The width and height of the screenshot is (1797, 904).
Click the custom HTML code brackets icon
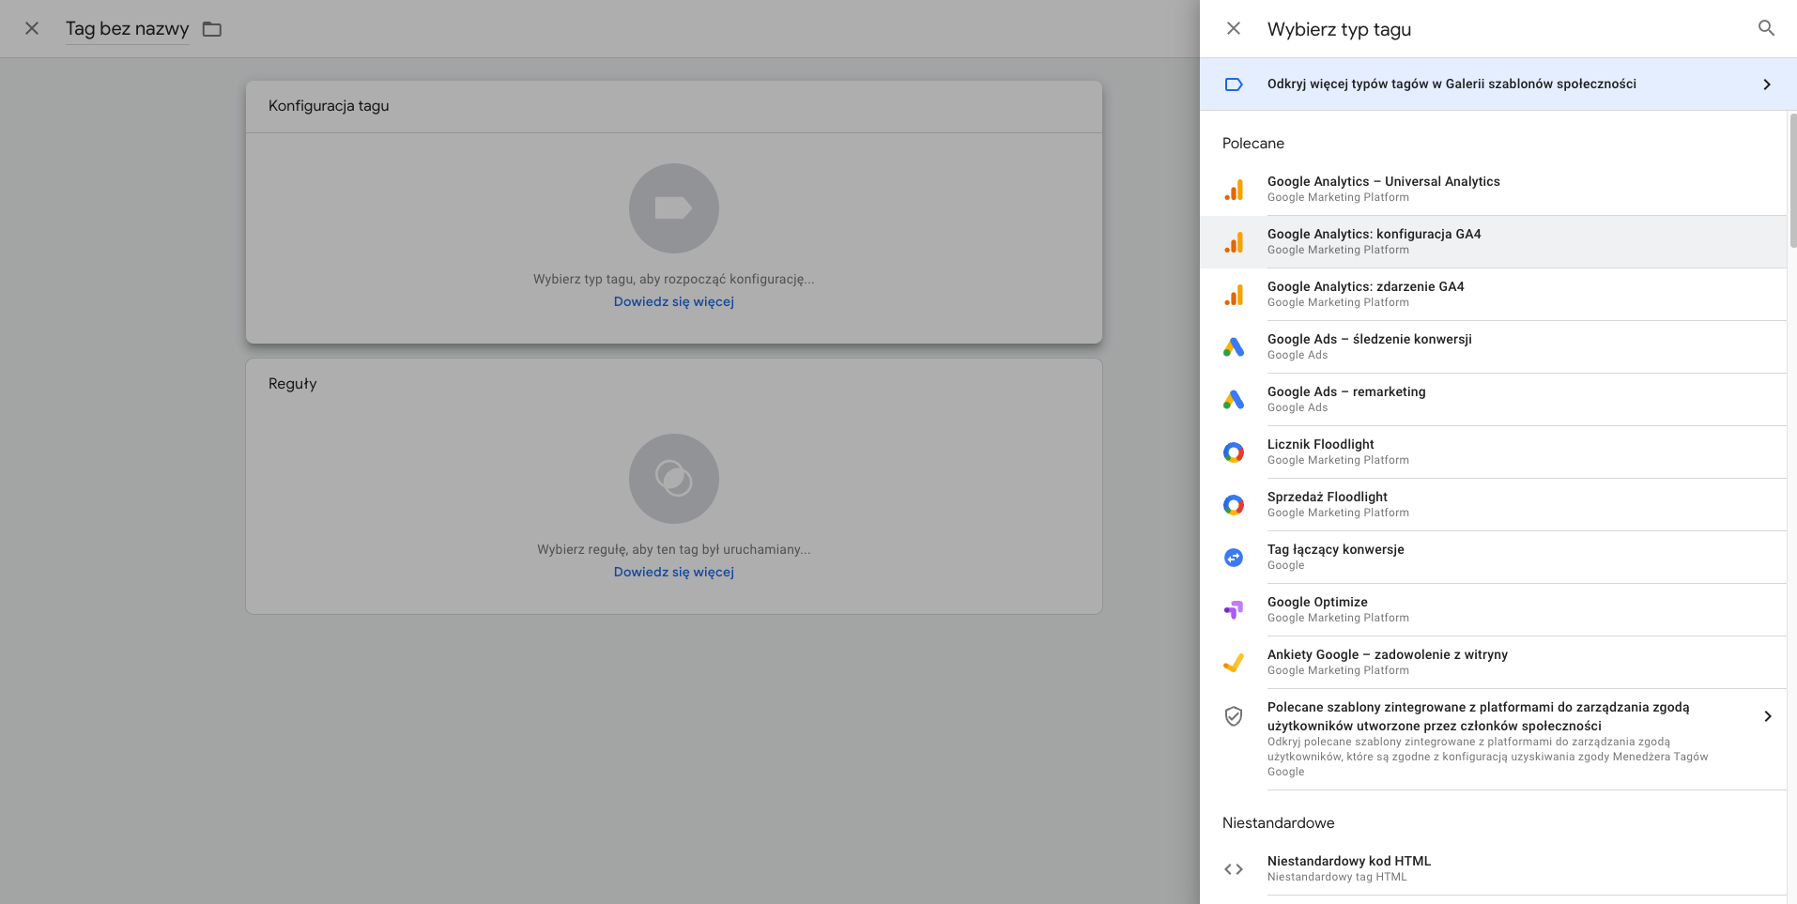(x=1234, y=869)
